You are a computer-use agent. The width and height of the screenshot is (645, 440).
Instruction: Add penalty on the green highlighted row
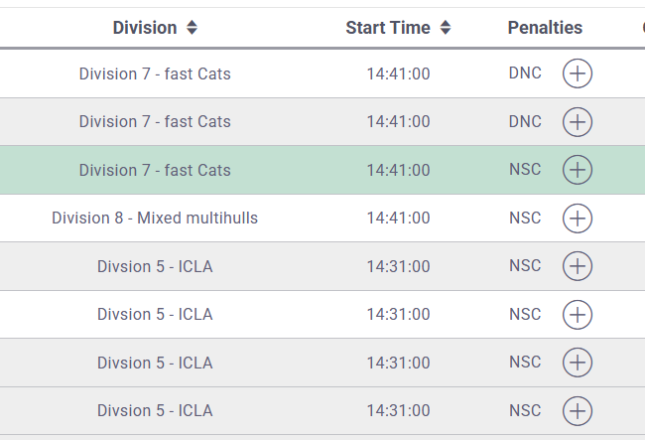pyautogui.click(x=578, y=170)
